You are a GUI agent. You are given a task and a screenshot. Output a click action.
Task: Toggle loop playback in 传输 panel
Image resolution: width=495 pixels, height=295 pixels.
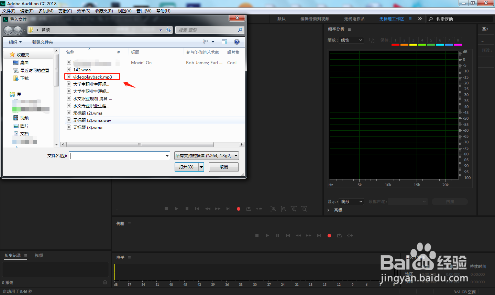click(340, 236)
